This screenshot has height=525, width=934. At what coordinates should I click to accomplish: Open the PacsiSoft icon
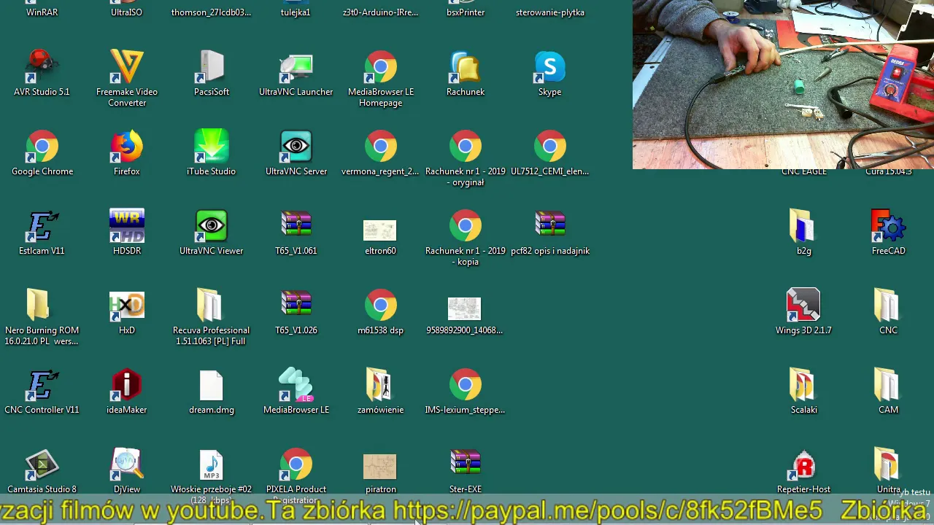[212, 73]
